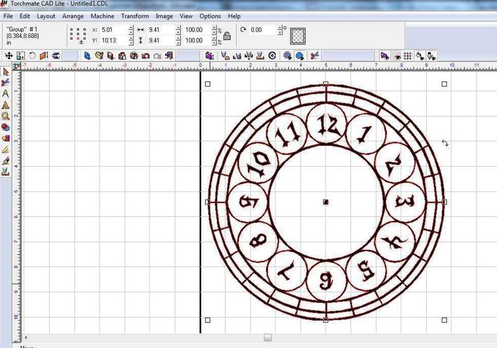This screenshot has width=497, height=348.
Task: Open the View menu
Action: pyautogui.click(x=186, y=16)
